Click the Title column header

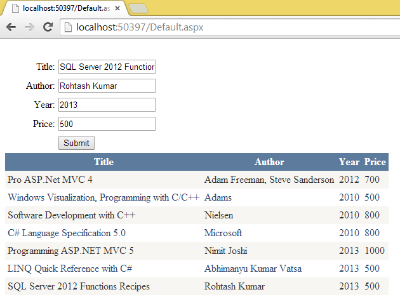(x=103, y=162)
